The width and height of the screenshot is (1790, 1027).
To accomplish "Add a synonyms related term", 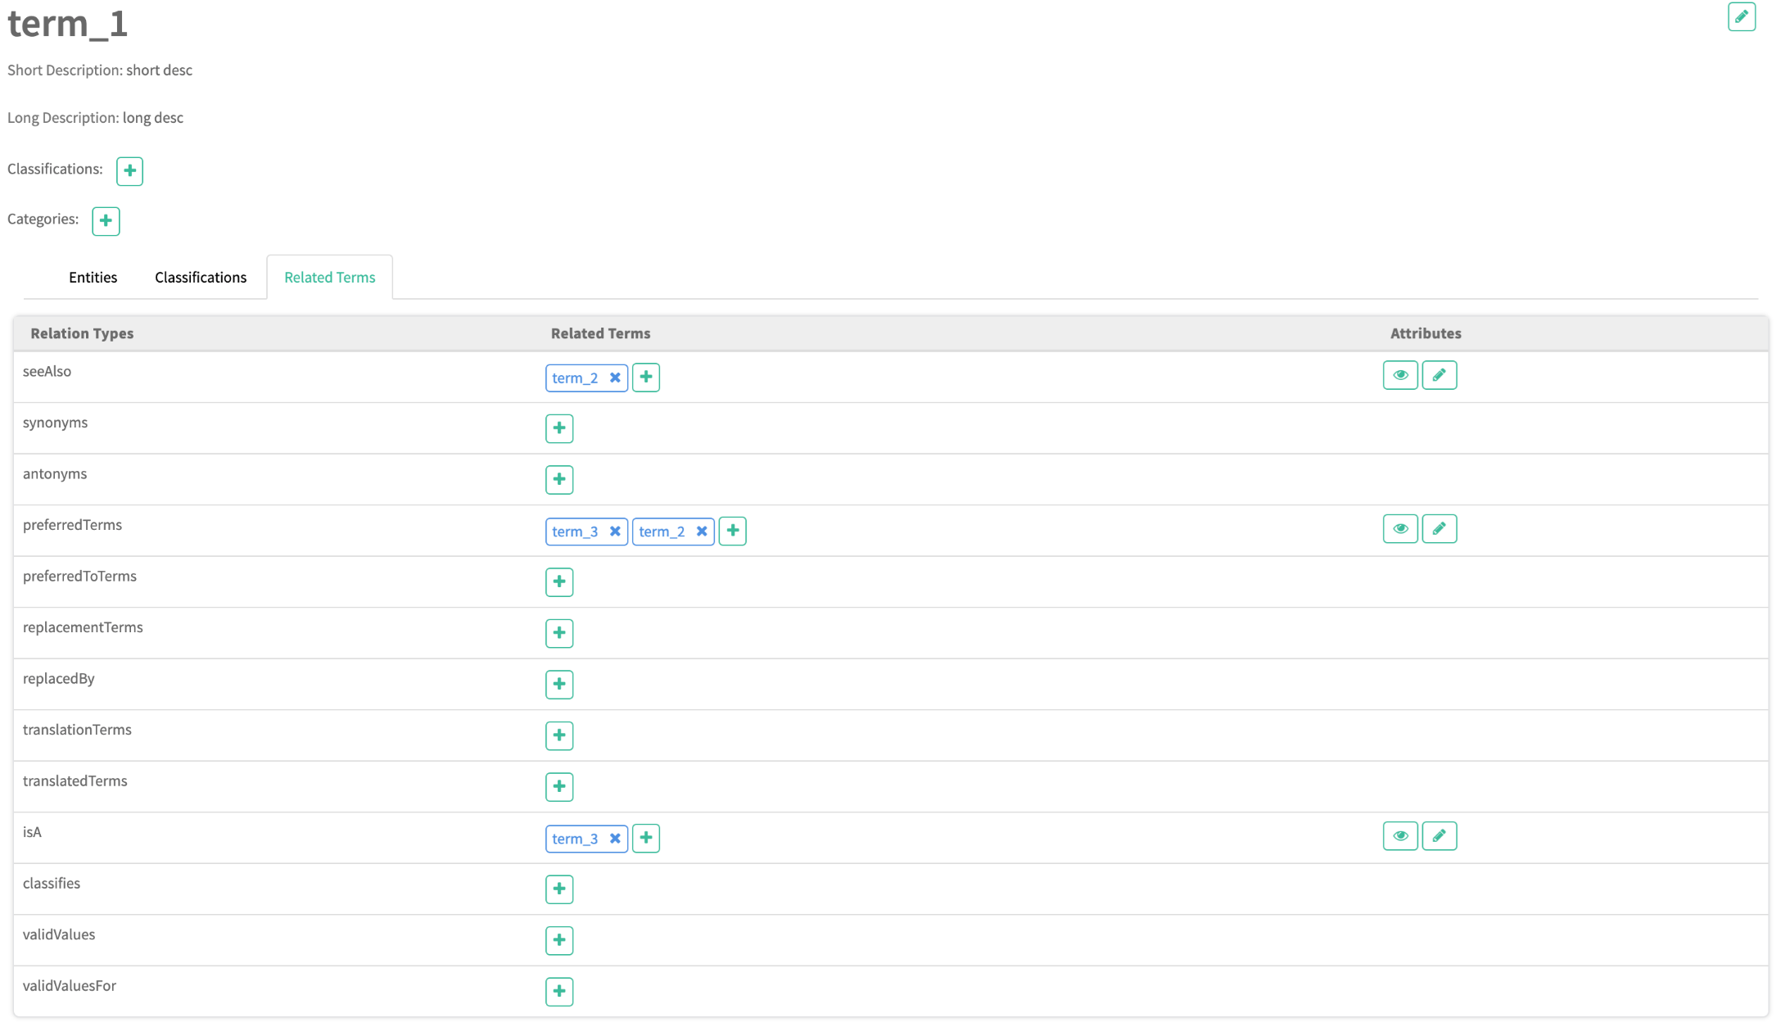I will (559, 428).
